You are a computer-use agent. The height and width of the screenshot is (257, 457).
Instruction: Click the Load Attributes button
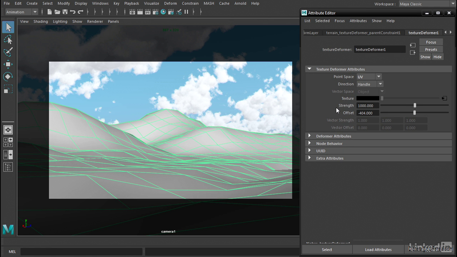(378, 250)
